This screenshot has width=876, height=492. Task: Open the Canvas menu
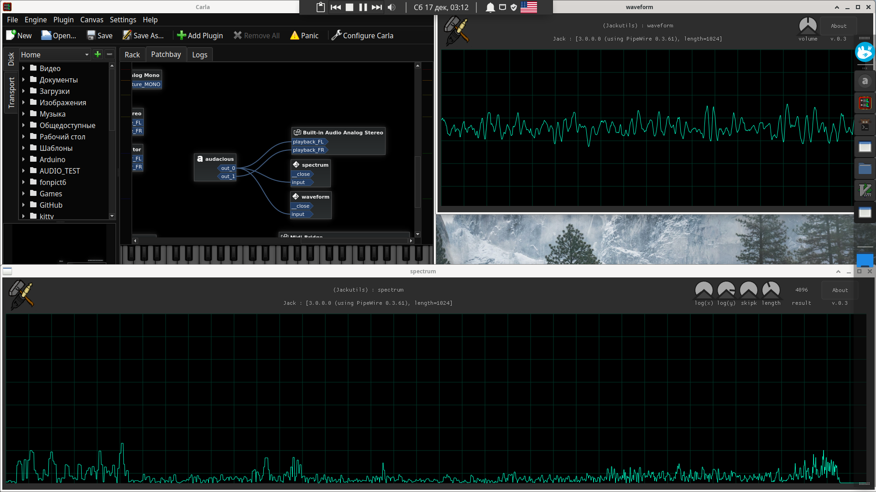(92, 20)
